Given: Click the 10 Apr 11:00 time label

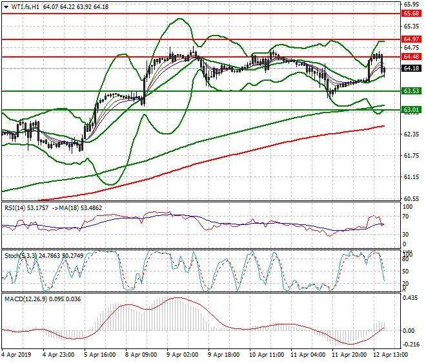Looking at the screenshot, I should click(x=267, y=356).
